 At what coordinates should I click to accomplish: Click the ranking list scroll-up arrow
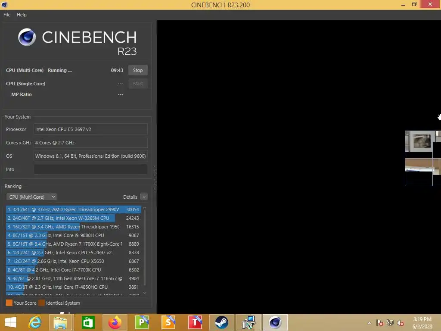pos(145,208)
